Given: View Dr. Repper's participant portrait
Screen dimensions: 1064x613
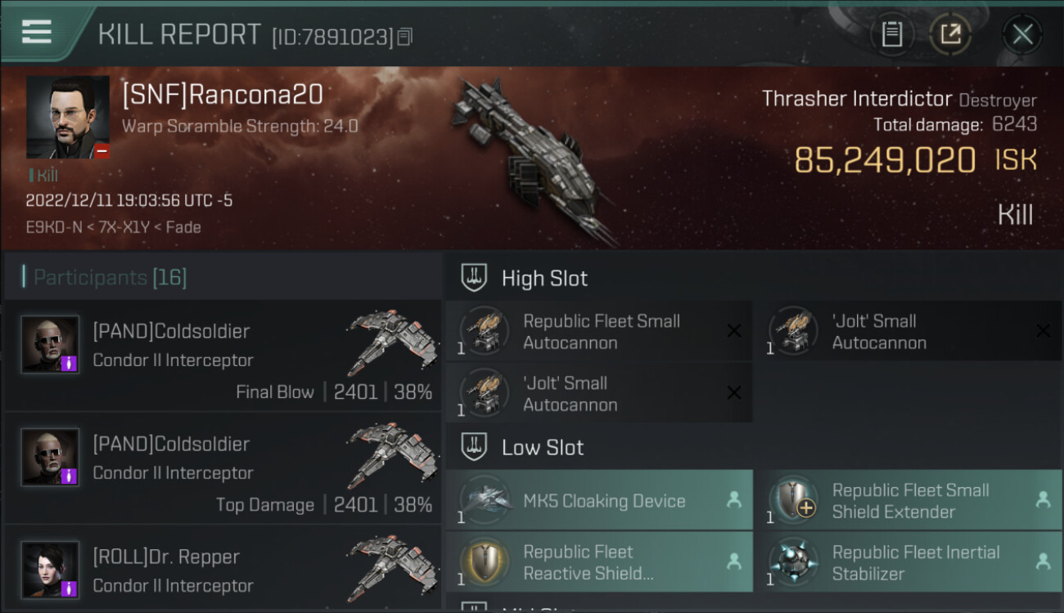Looking at the screenshot, I should click(51, 570).
